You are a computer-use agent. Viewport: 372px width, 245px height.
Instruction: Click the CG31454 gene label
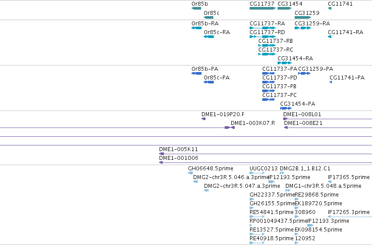(x=290, y=4)
